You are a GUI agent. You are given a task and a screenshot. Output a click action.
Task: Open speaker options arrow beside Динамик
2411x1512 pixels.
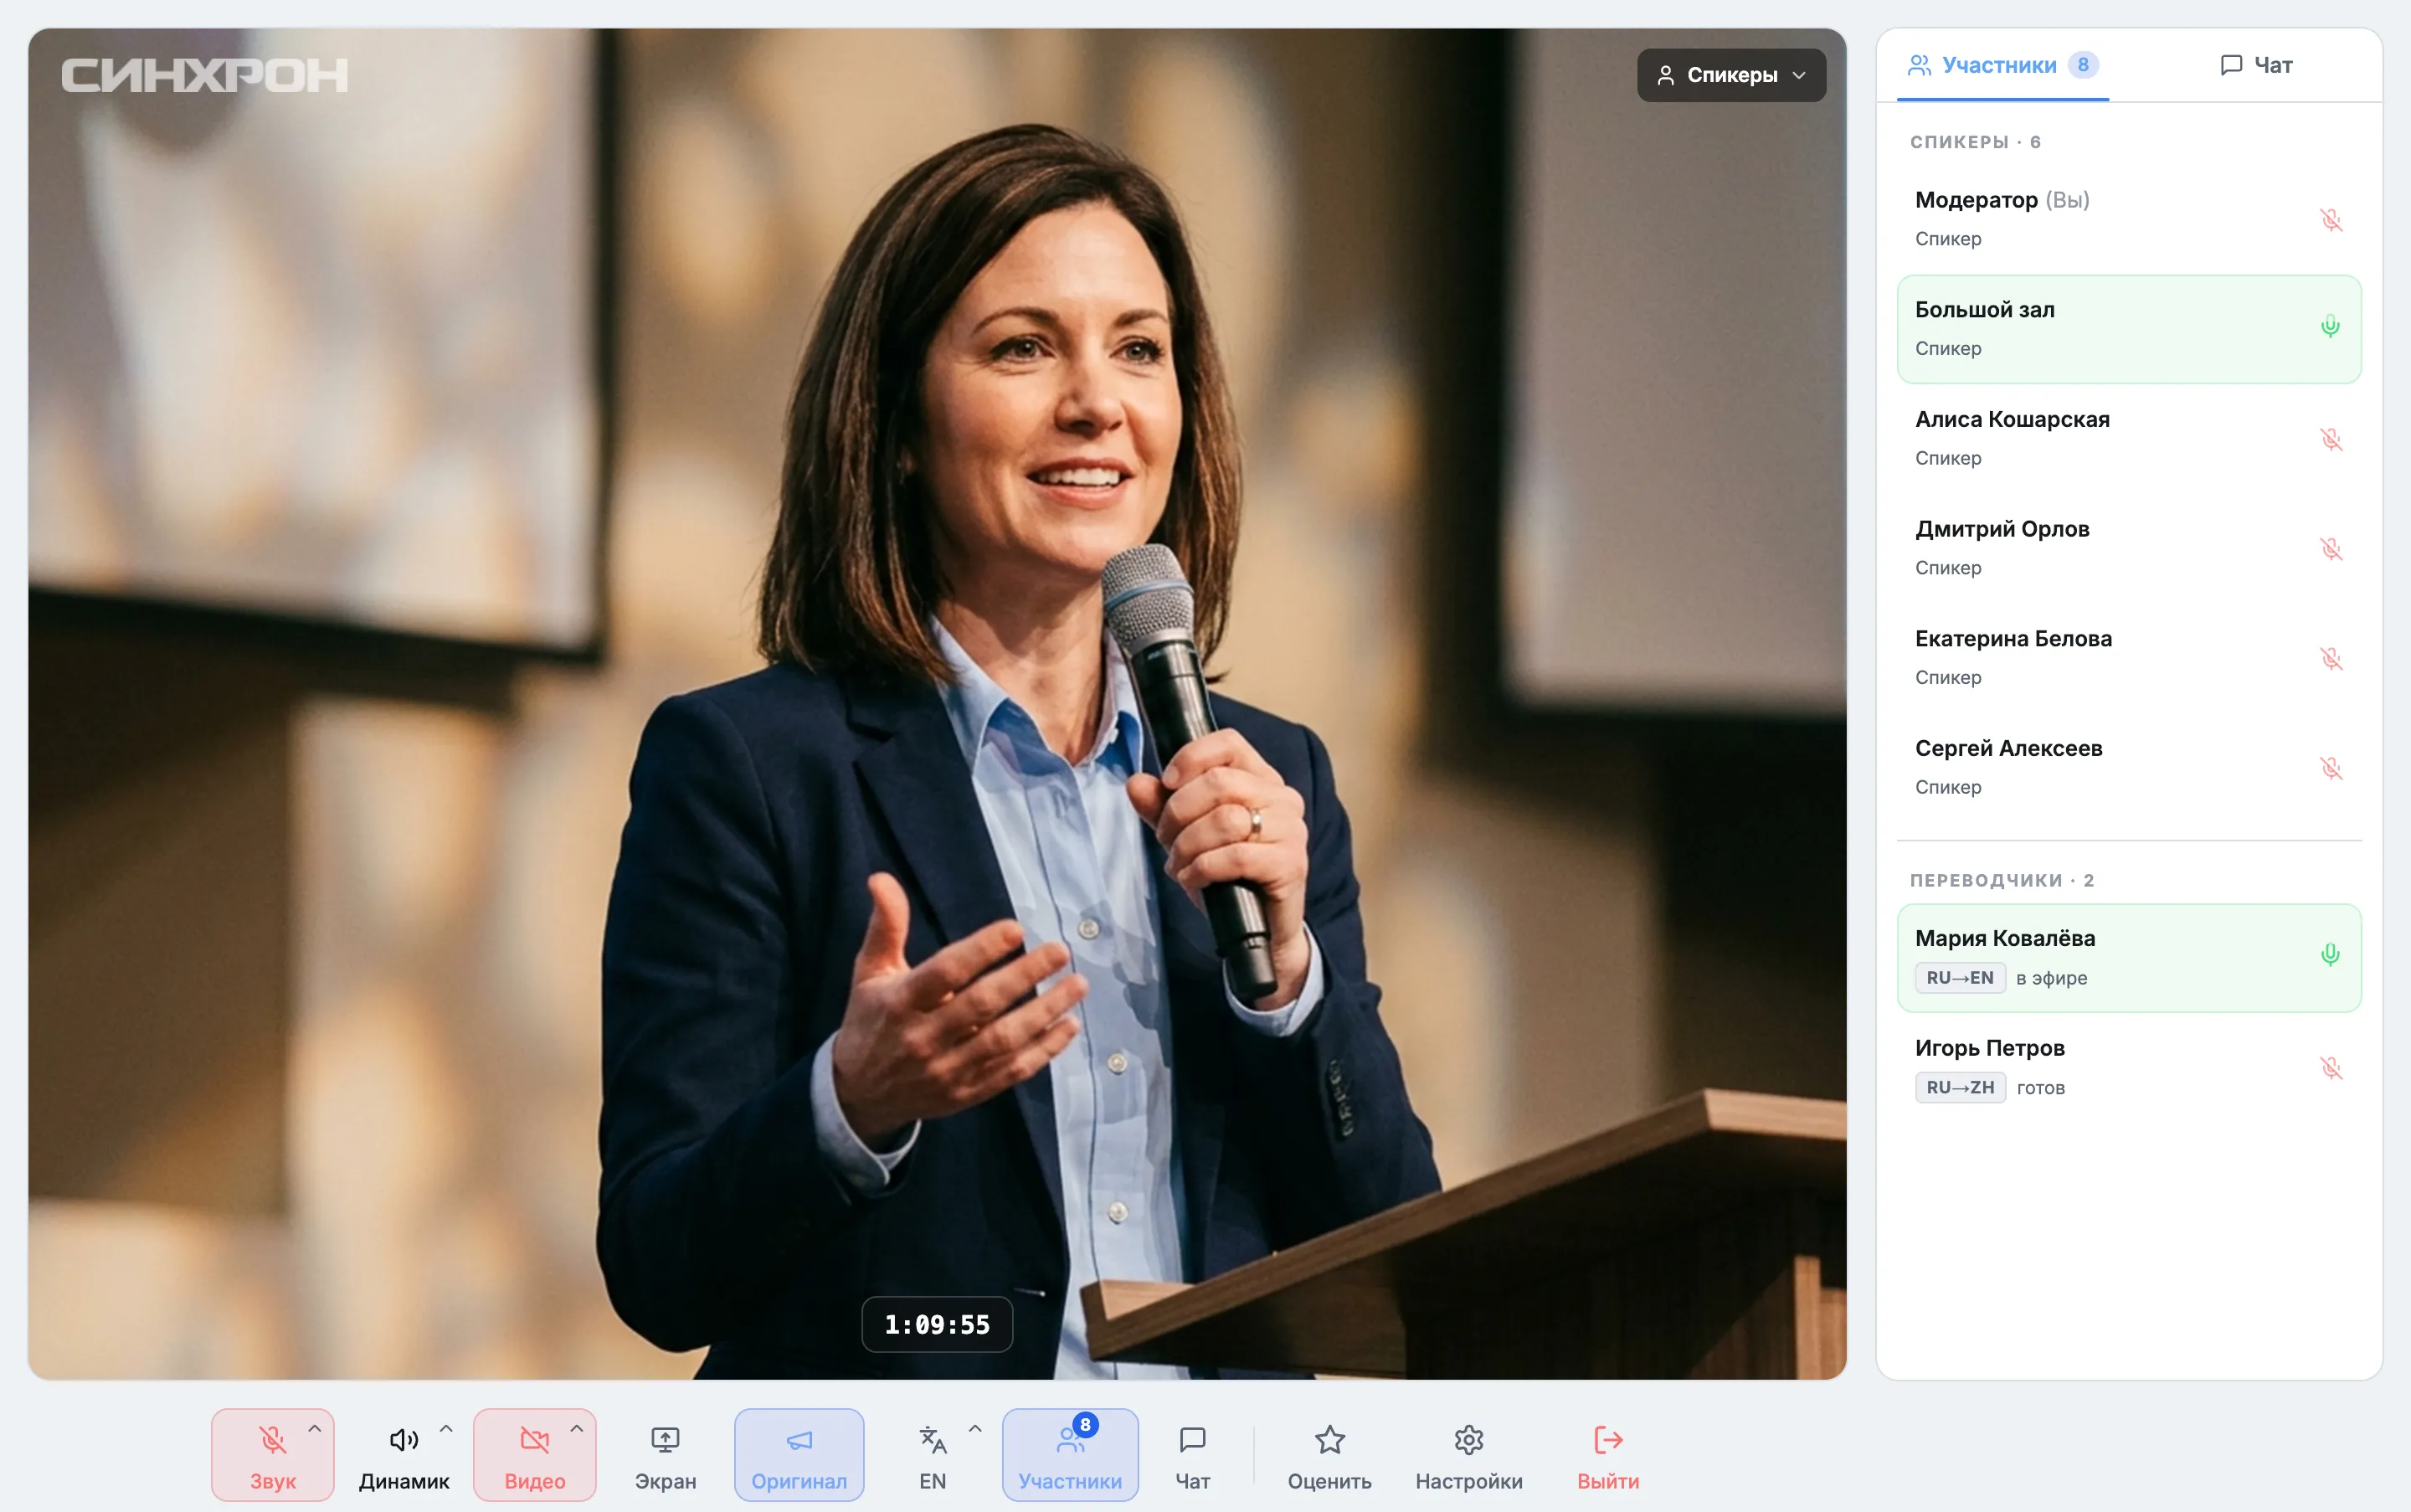point(446,1429)
